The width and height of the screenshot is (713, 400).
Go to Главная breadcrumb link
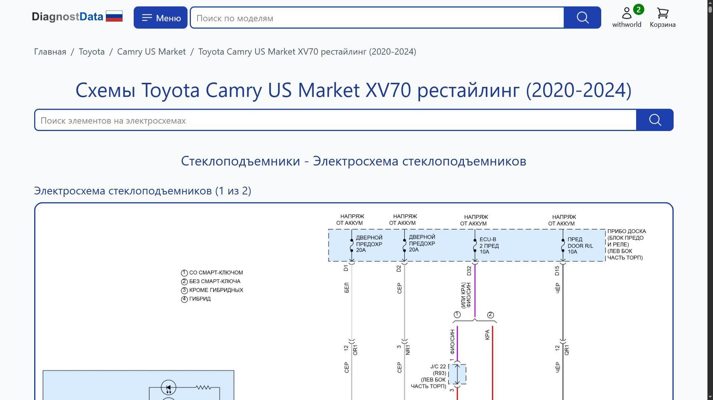click(x=50, y=52)
